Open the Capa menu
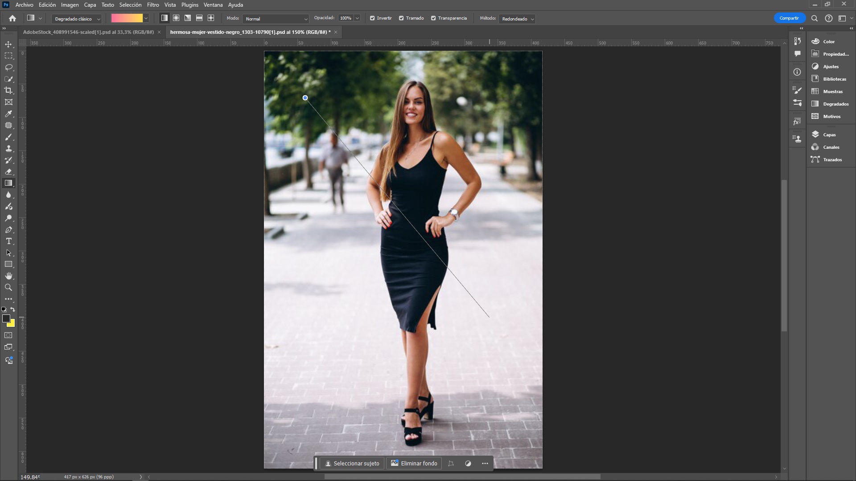856x481 pixels. coord(90,5)
